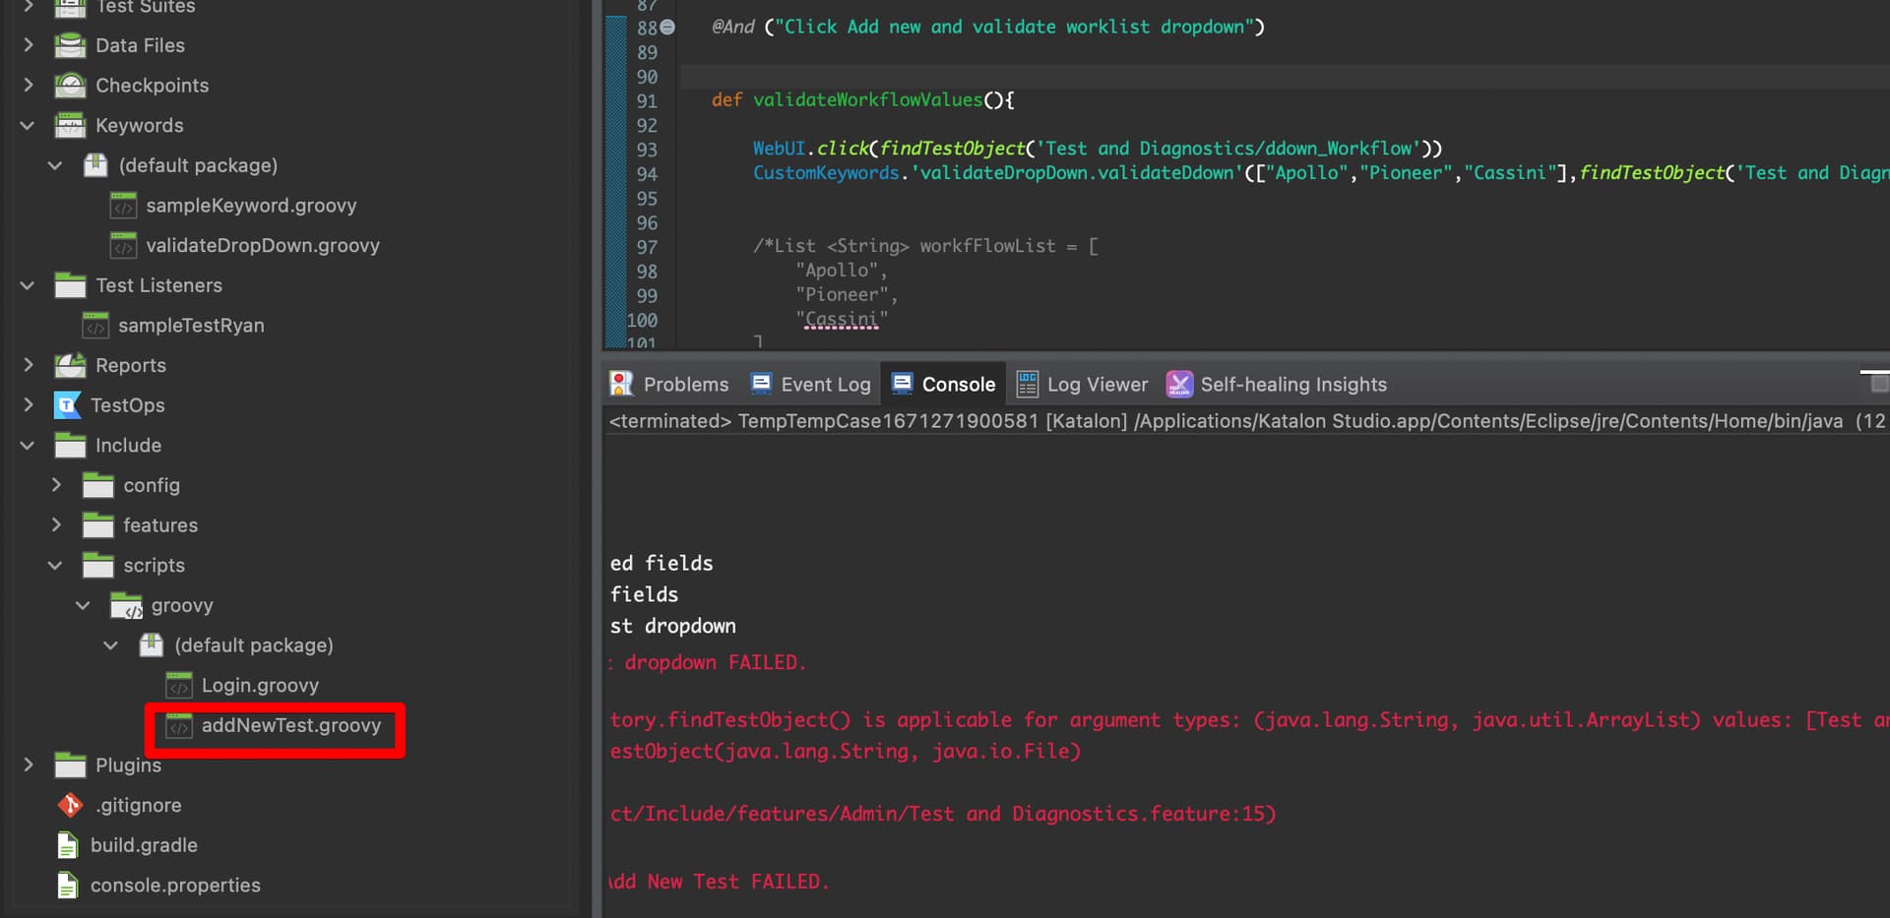Open addNewTest.groovy script file
This screenshot has width=1890, height=918.
(290, 725)
